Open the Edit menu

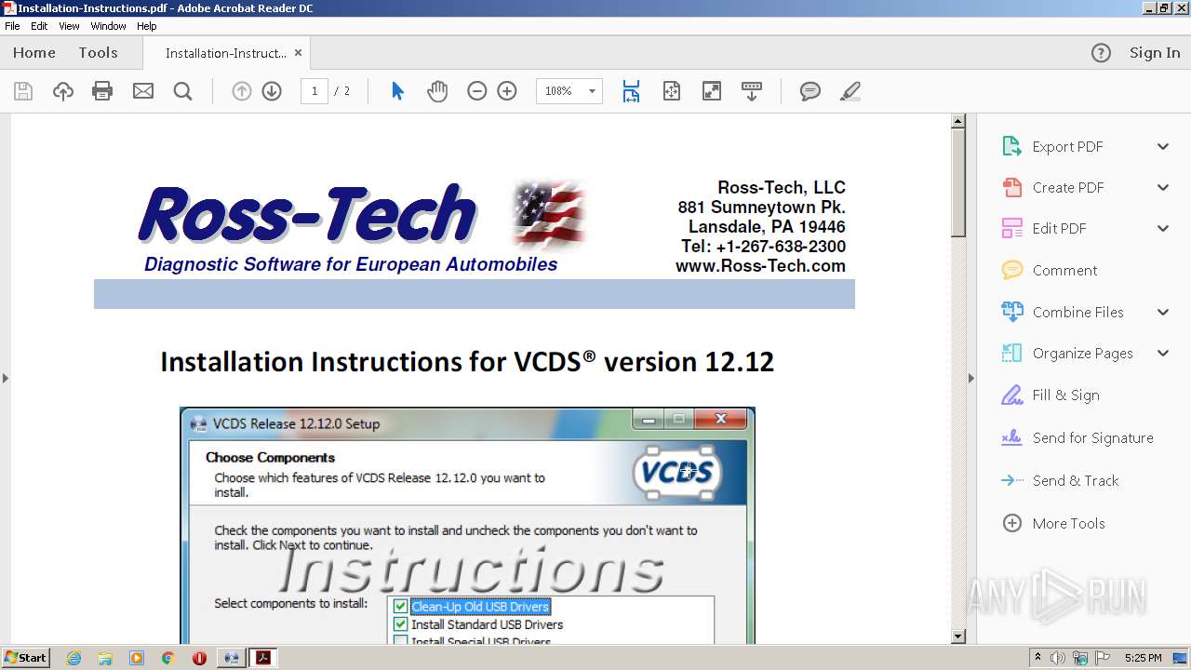[x=39, y=26]
